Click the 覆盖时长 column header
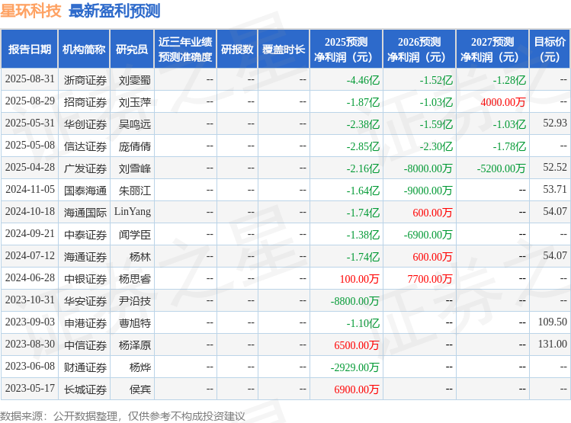571x423 pixels. click(x=284, y=49)
